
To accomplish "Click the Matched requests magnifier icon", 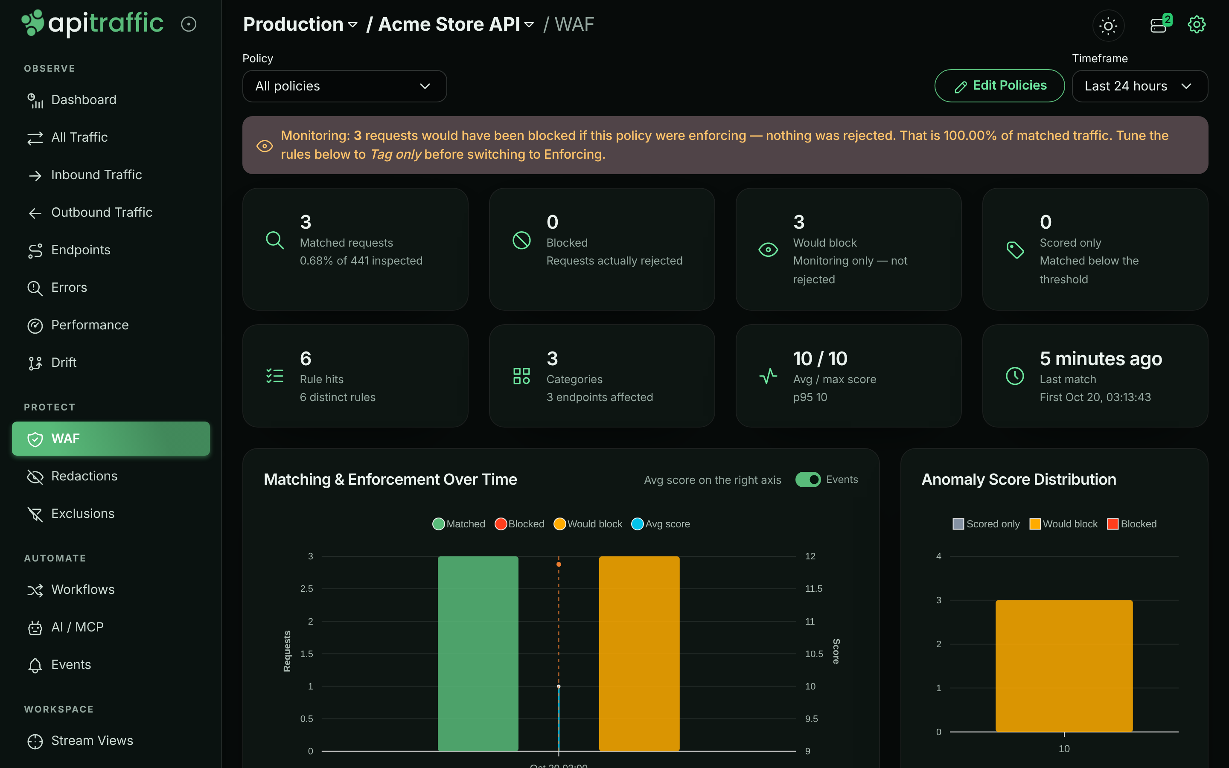I will click(x=275, y=240).
